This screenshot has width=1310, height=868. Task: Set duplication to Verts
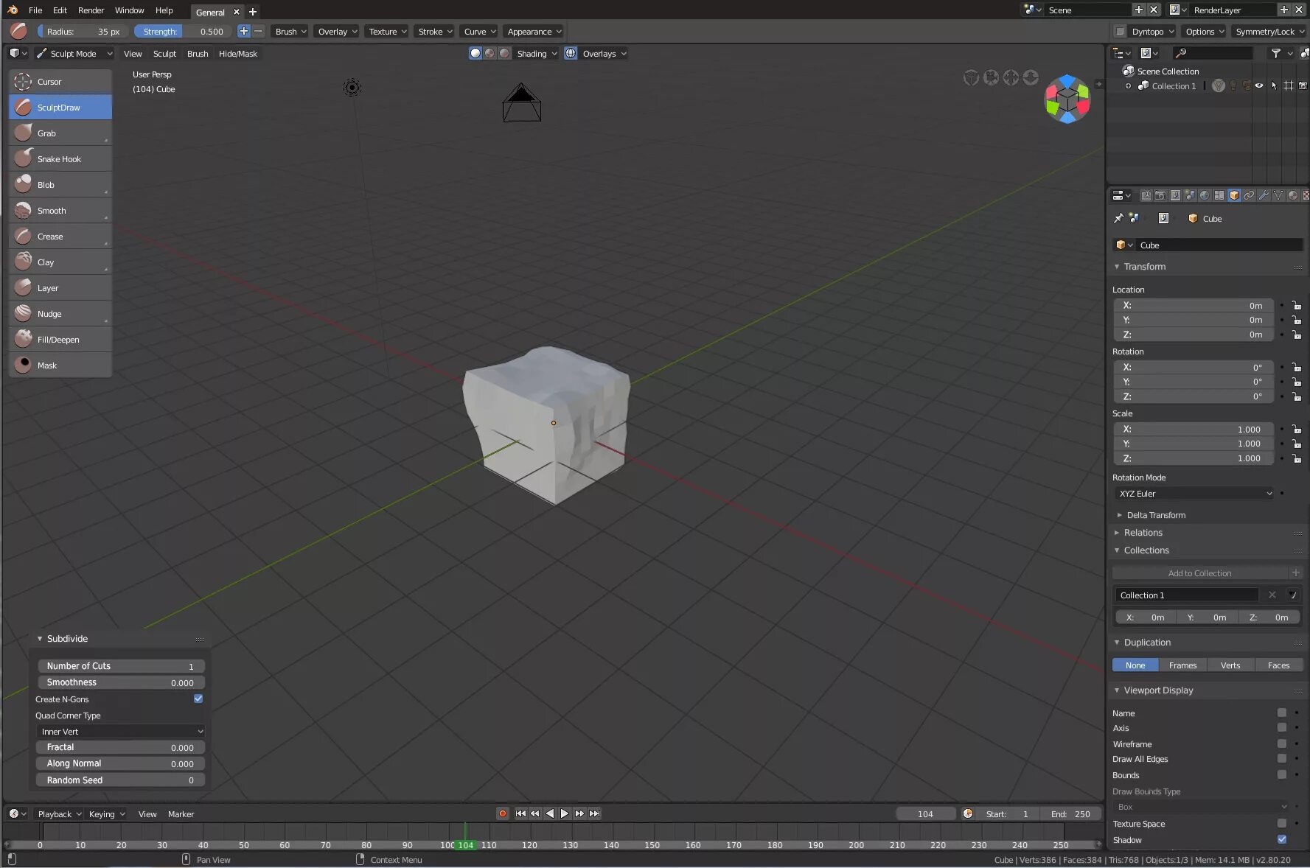1230,665
